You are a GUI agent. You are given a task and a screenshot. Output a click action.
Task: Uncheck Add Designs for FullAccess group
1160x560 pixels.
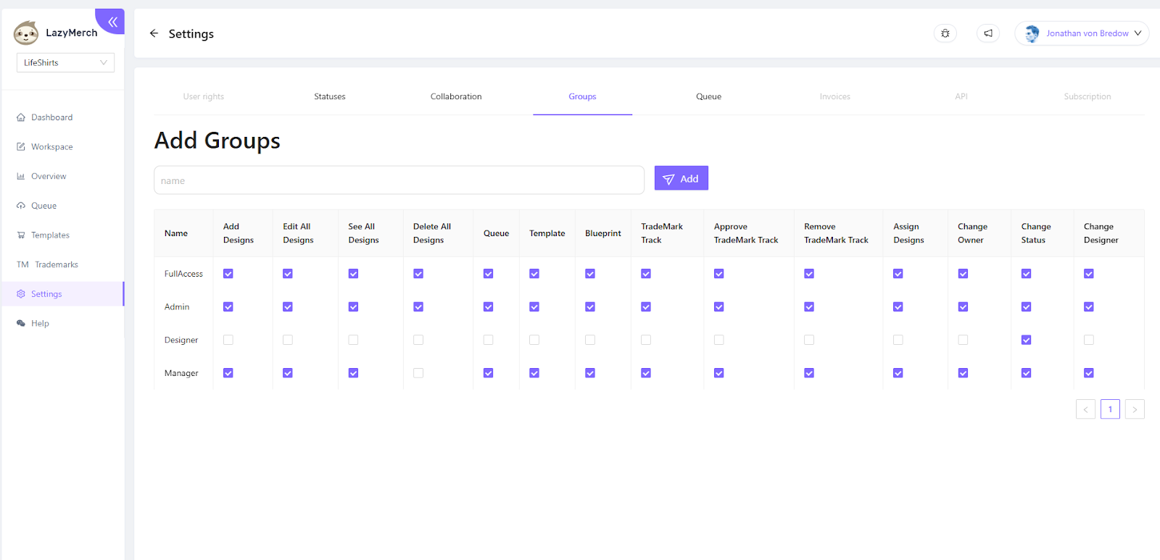(228, 274)
